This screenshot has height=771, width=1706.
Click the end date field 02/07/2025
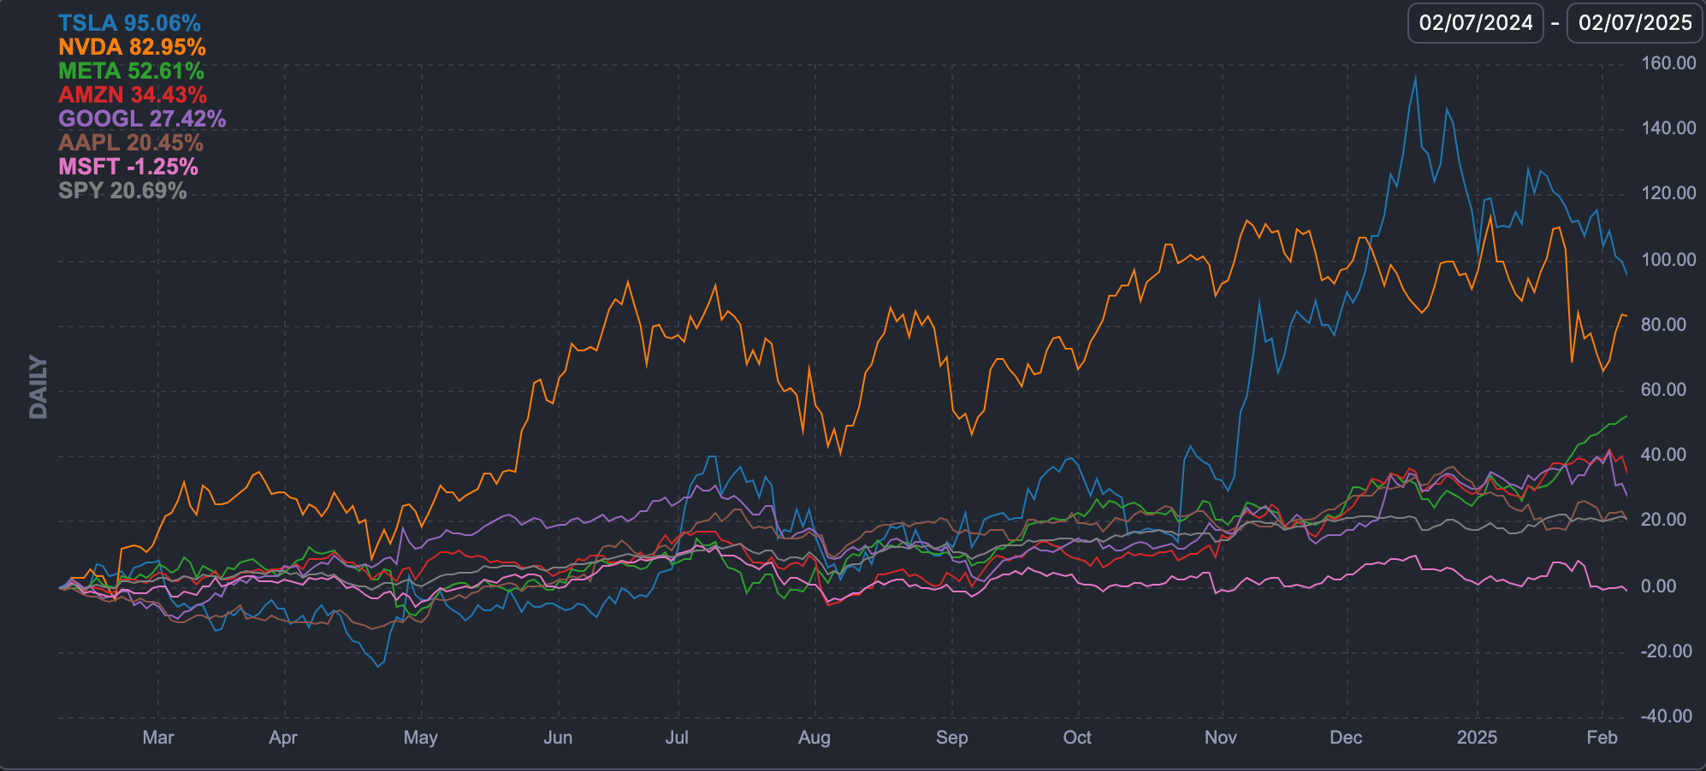pyautogui.click(x=1635, y=23)
